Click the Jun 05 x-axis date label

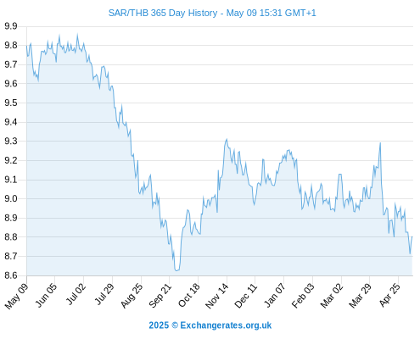[46, 295]
